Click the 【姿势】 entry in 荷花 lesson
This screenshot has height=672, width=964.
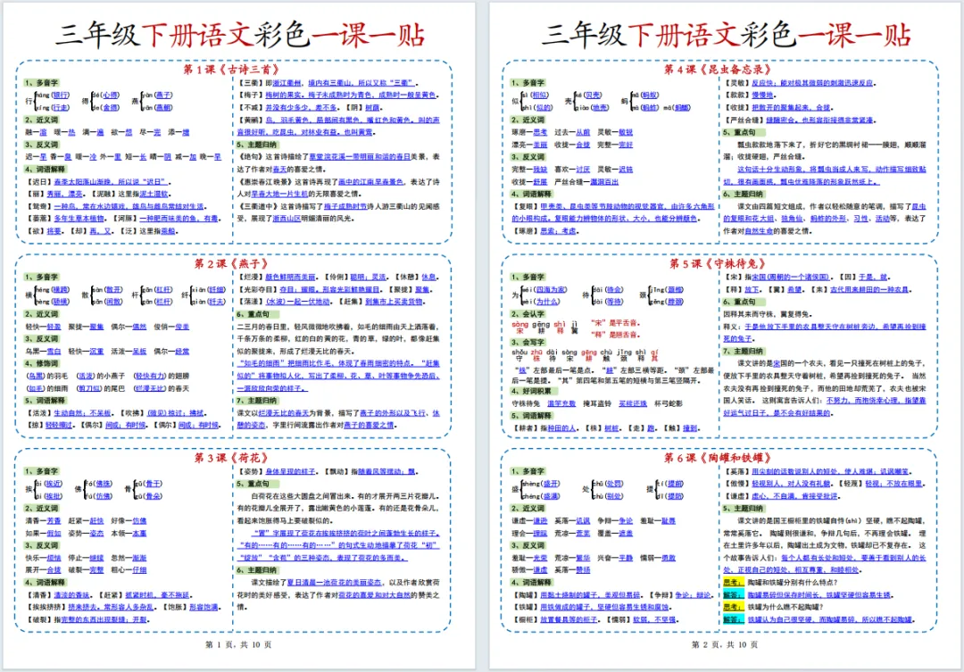point(277,471)
